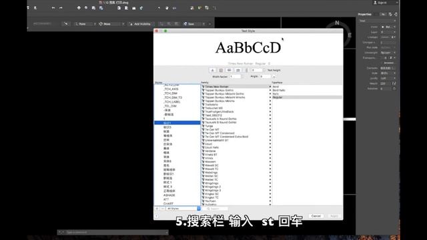Image resolution: width=427 pixels, height=240 pixels.
Task: Select the highlighted blue style row
Action: click(177, 123)
